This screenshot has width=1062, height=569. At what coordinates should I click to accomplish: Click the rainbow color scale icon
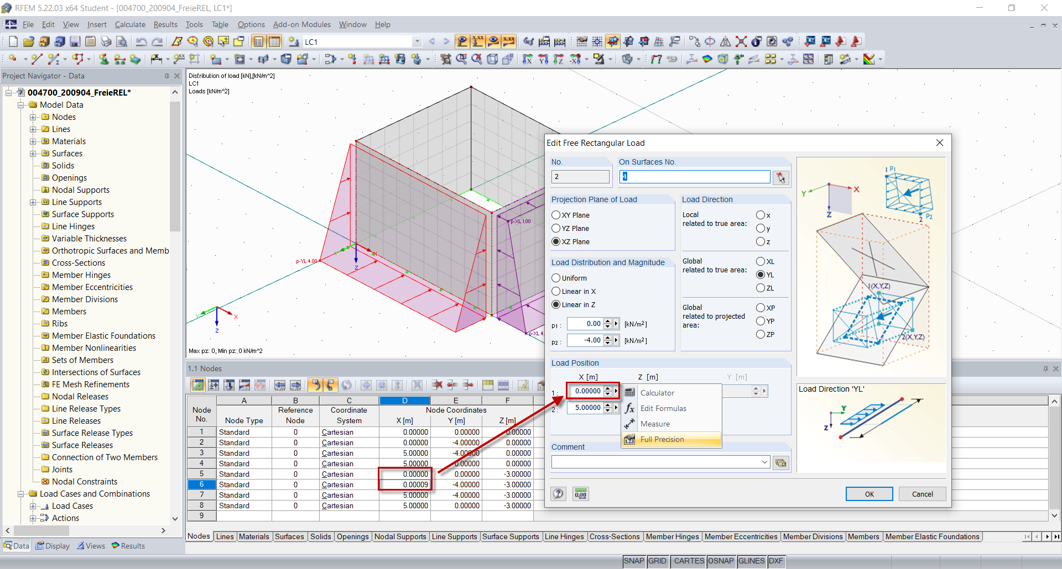point(869,59)
